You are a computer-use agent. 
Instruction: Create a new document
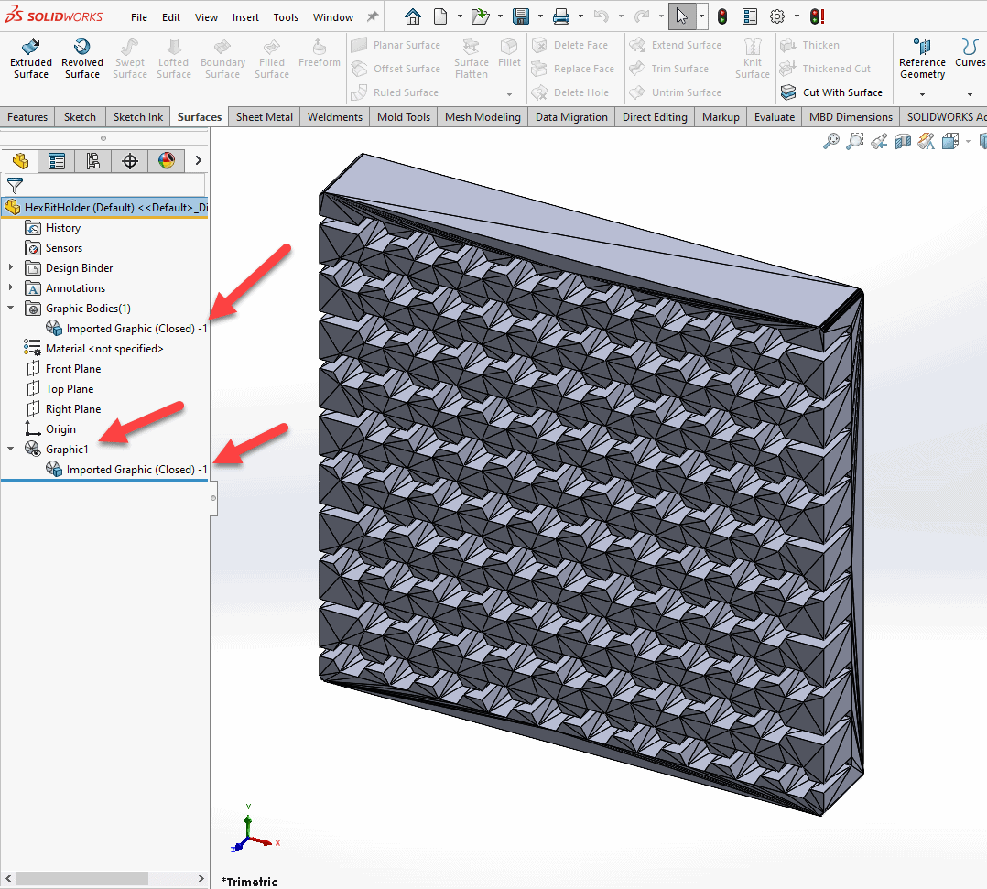[x=440, y=17]
